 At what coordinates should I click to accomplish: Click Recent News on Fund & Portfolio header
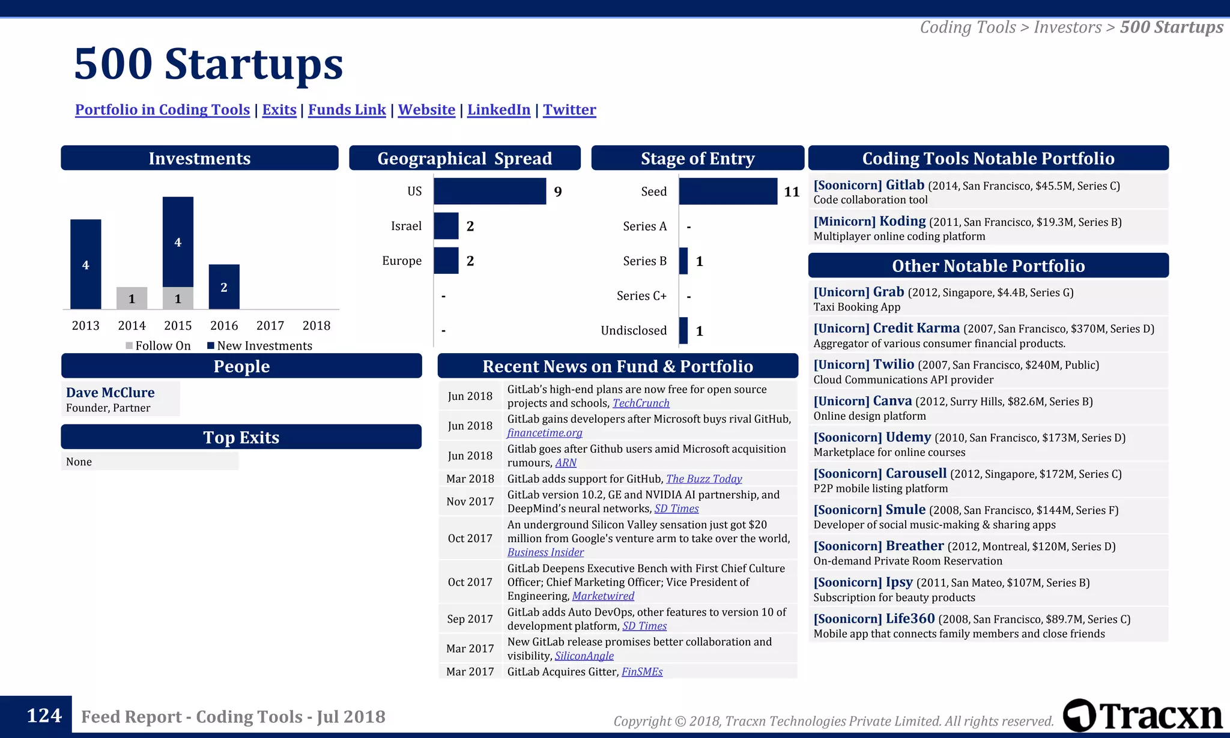pos(618,366)
